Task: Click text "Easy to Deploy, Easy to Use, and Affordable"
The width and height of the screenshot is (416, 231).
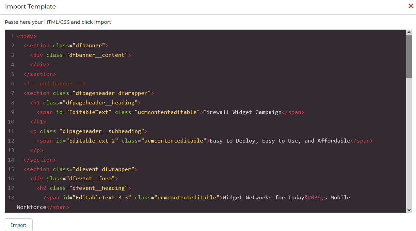Action: pos(280,141)
